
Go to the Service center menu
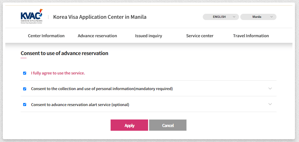[x=200, y=36]
